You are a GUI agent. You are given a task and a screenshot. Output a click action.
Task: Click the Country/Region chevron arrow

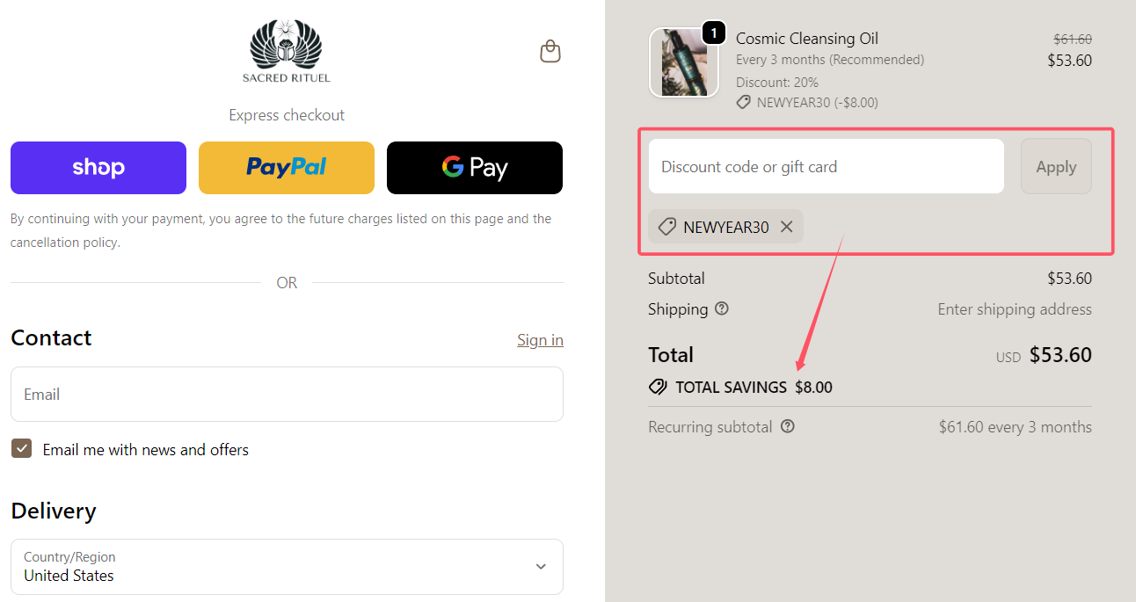[541, 567]
